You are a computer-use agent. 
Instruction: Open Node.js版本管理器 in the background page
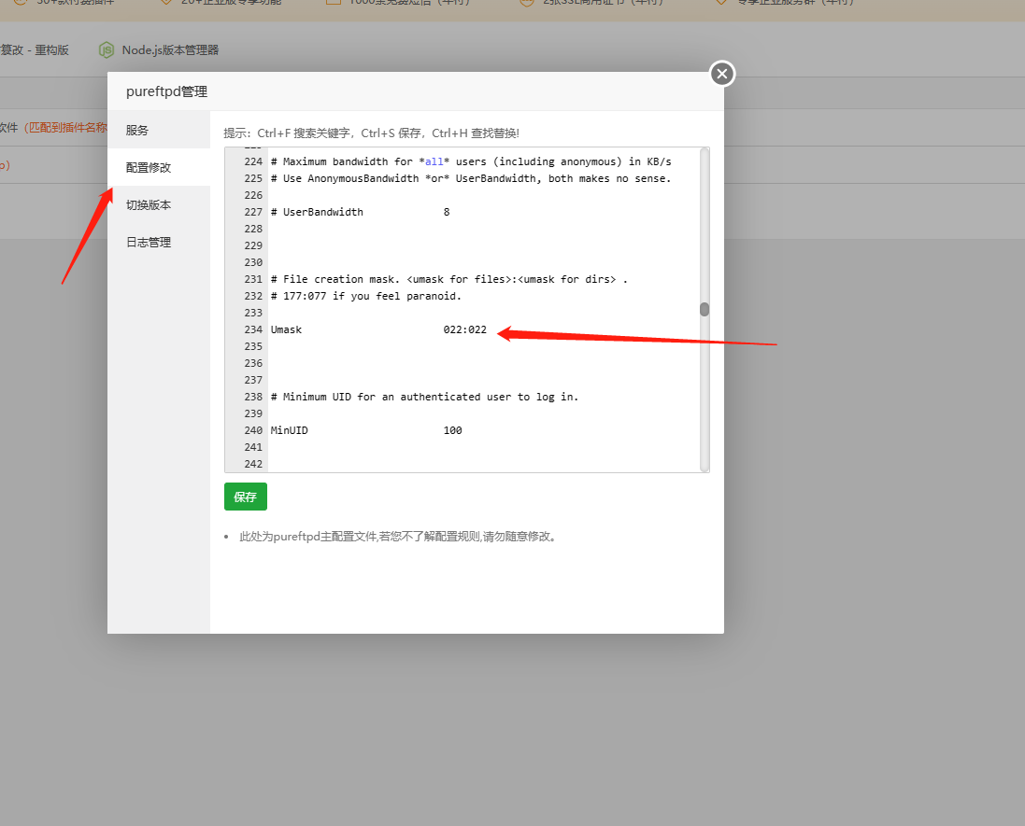point(170,50)
